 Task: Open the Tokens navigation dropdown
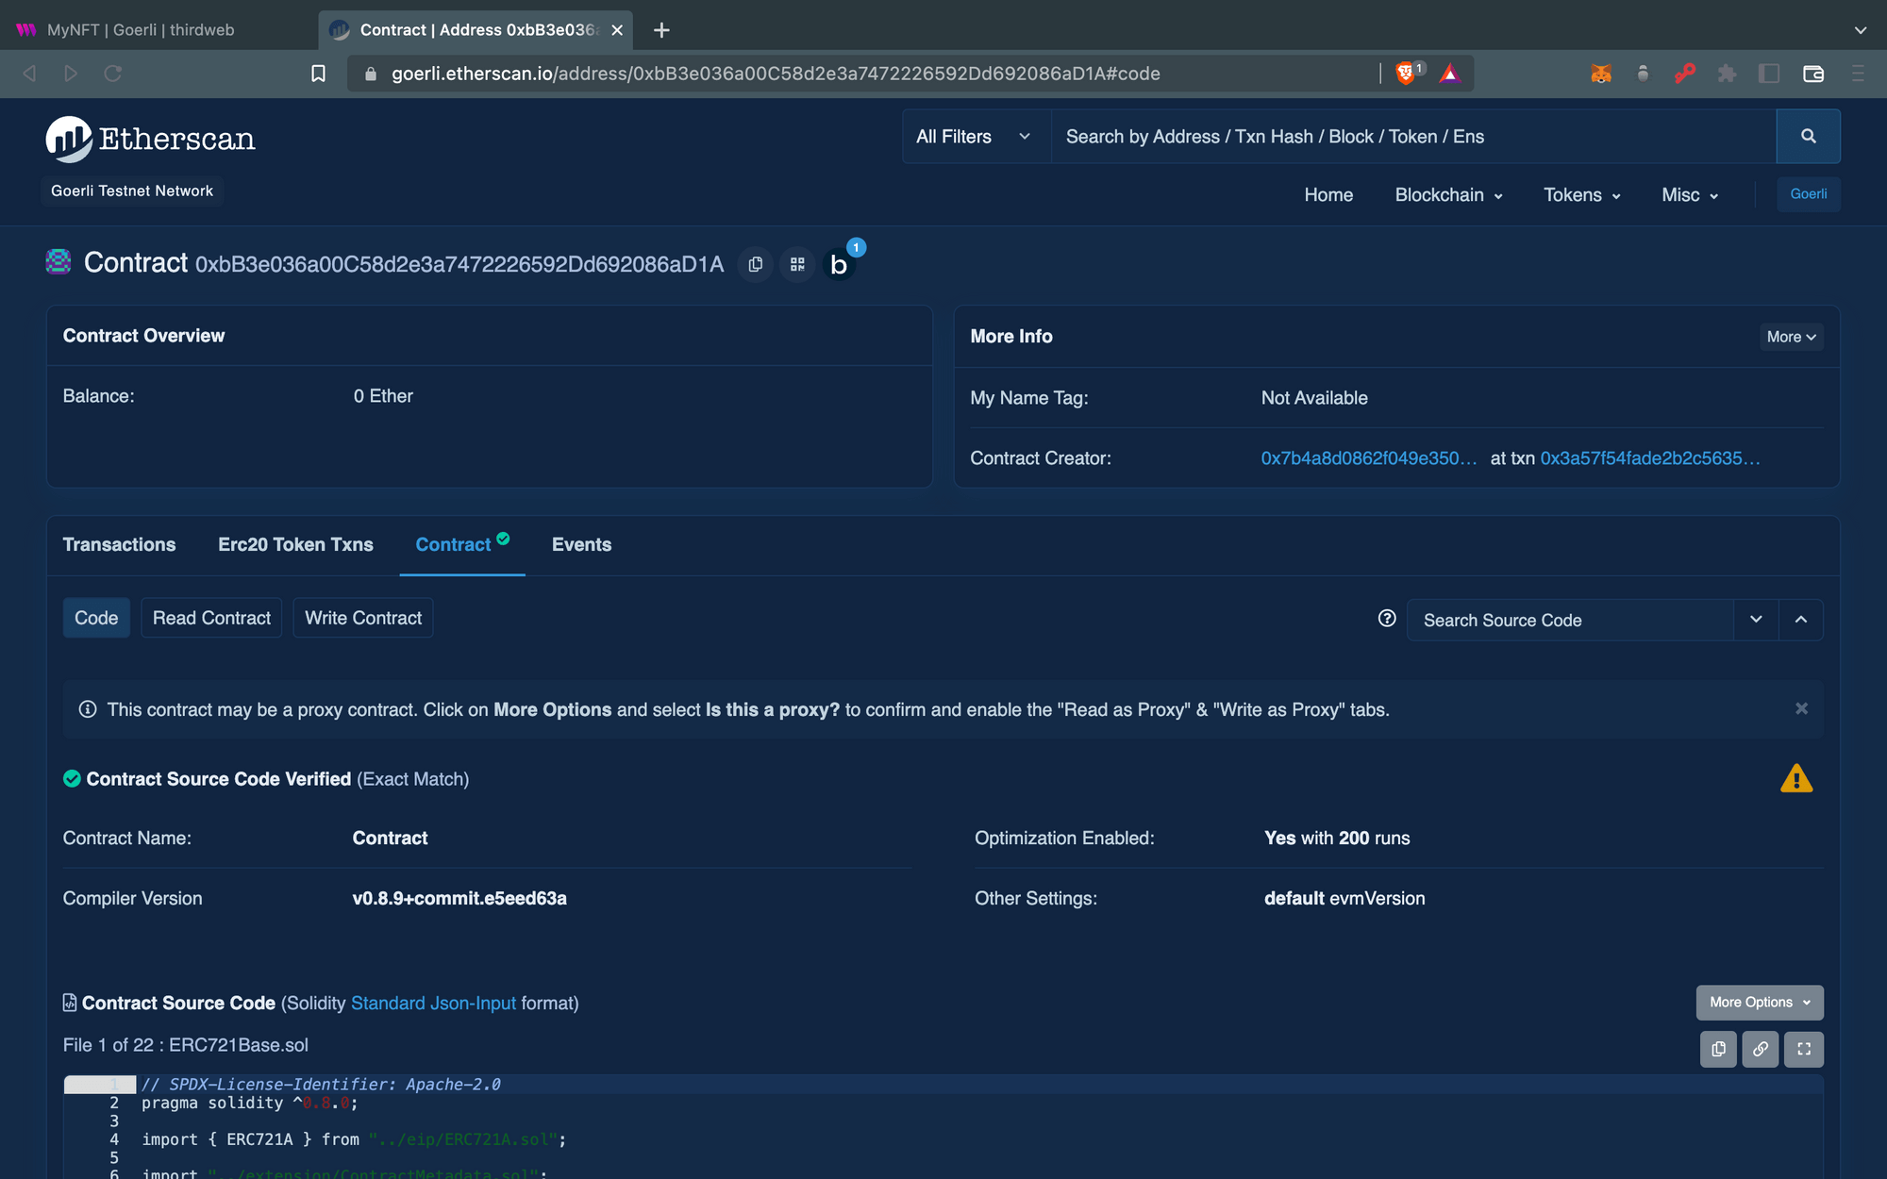tap(1580, 195)
